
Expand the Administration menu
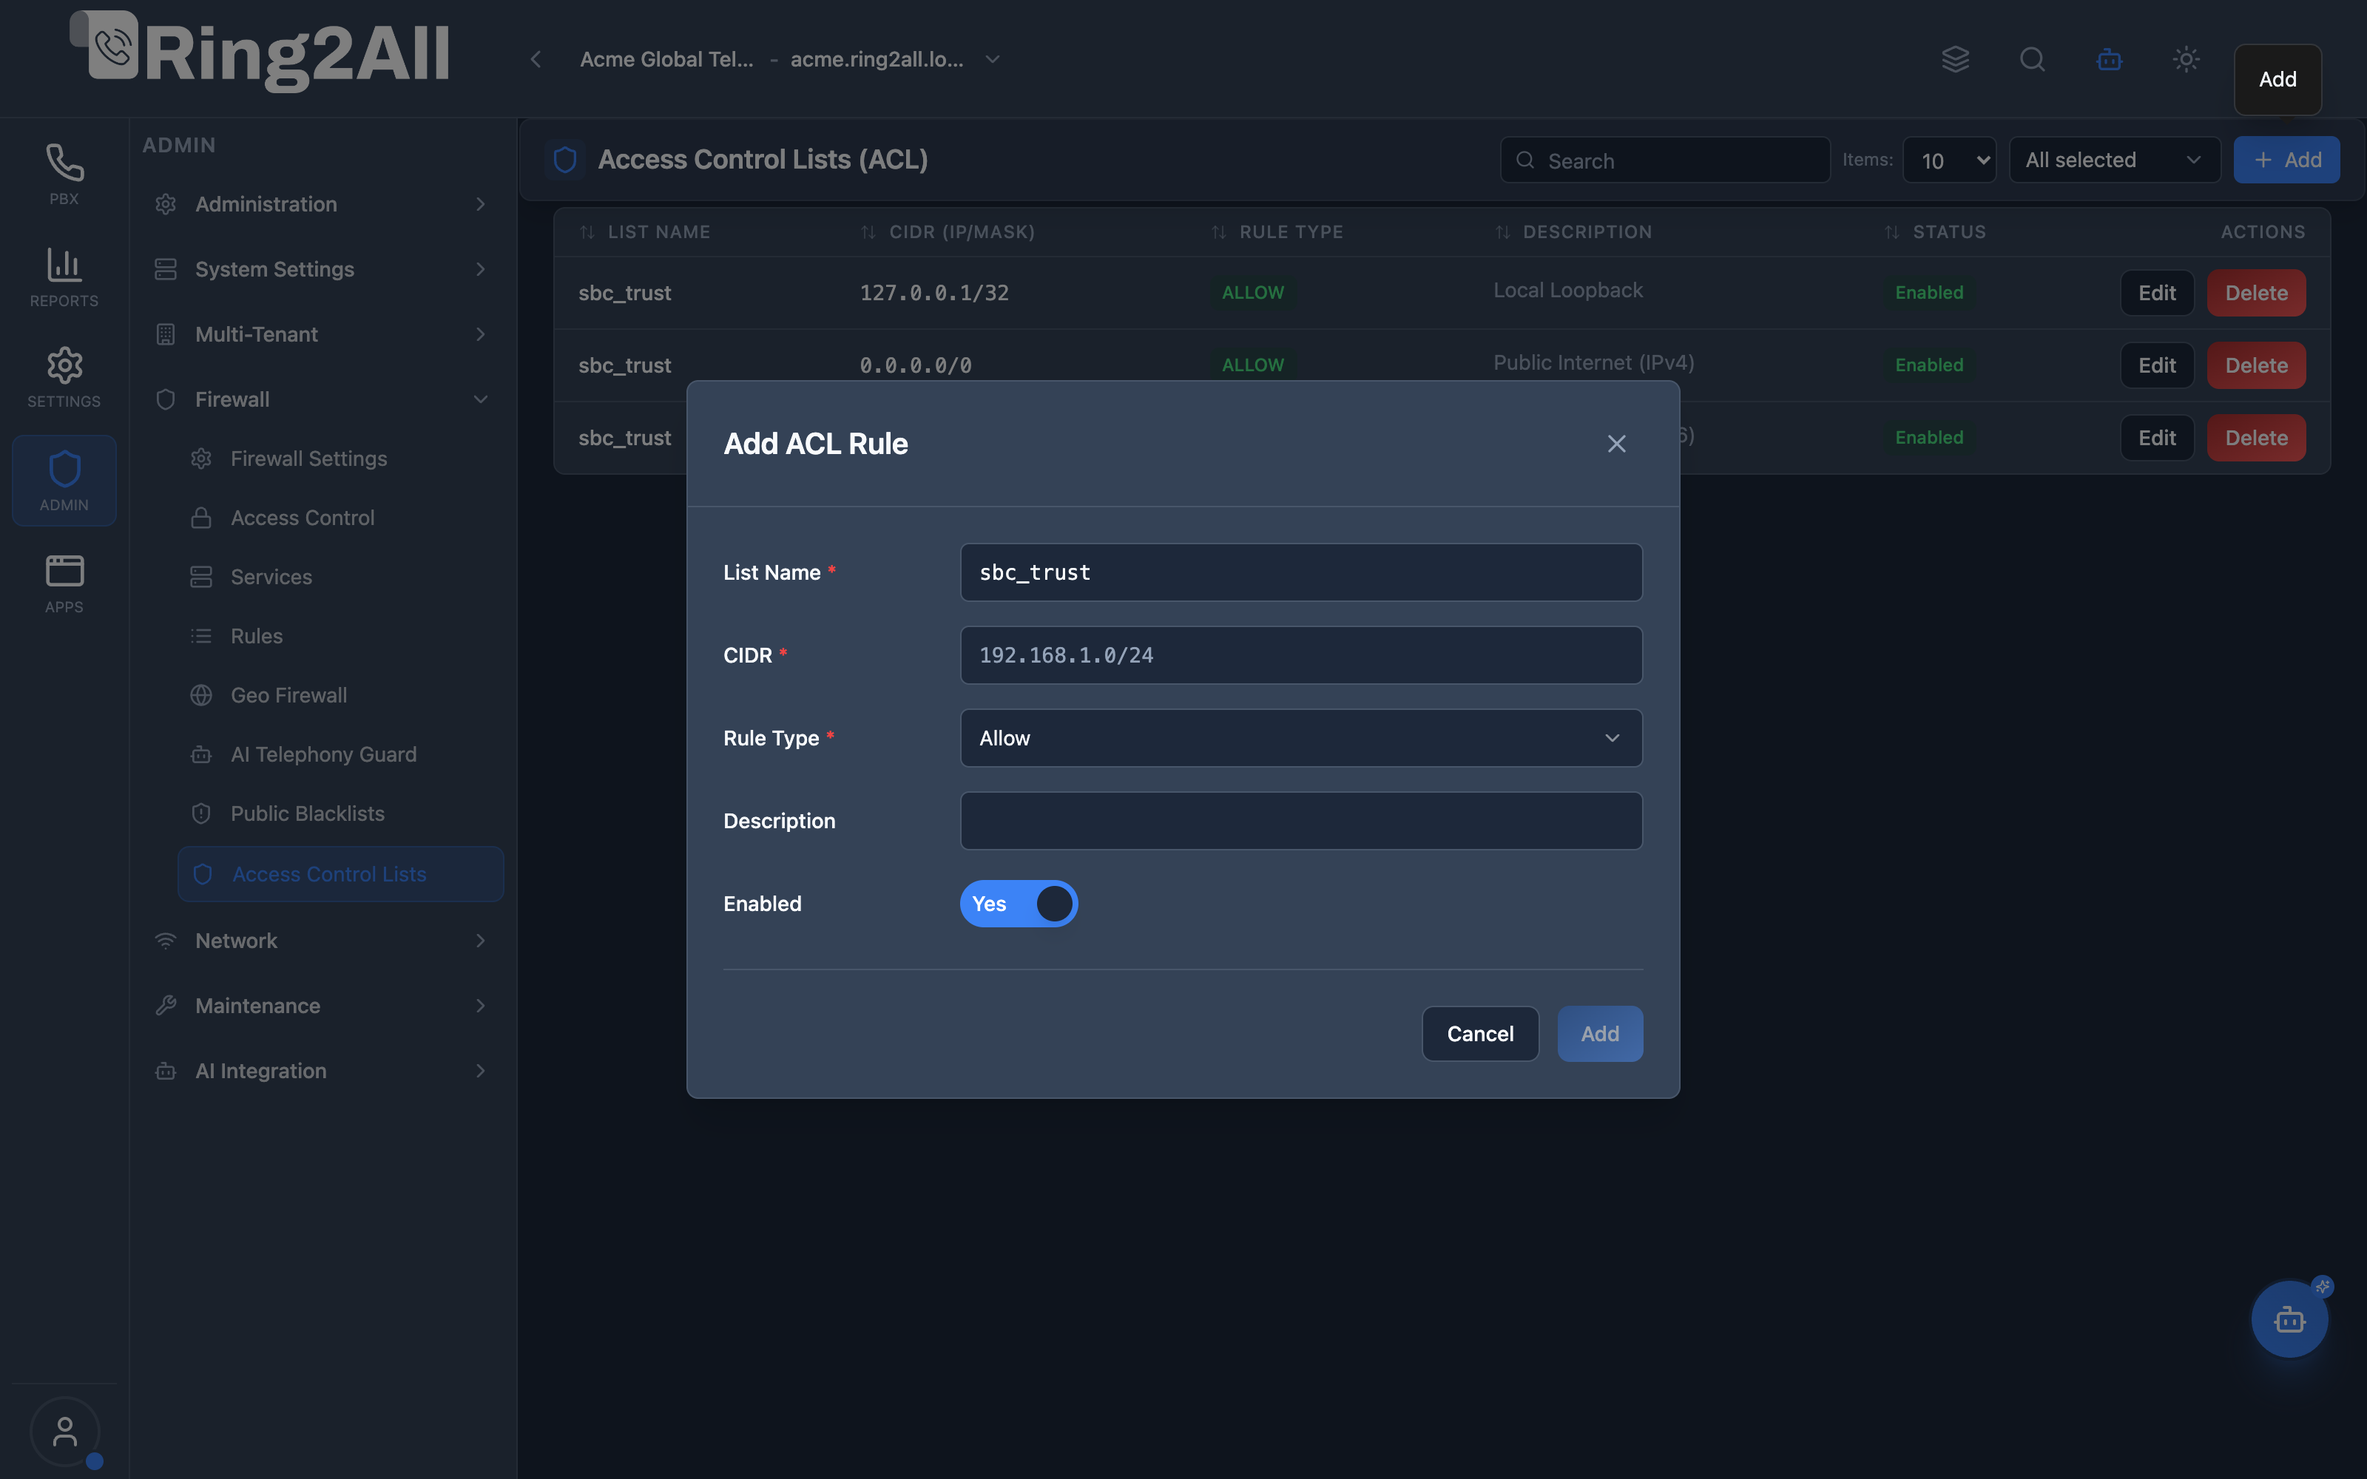[x=322, y=204]
